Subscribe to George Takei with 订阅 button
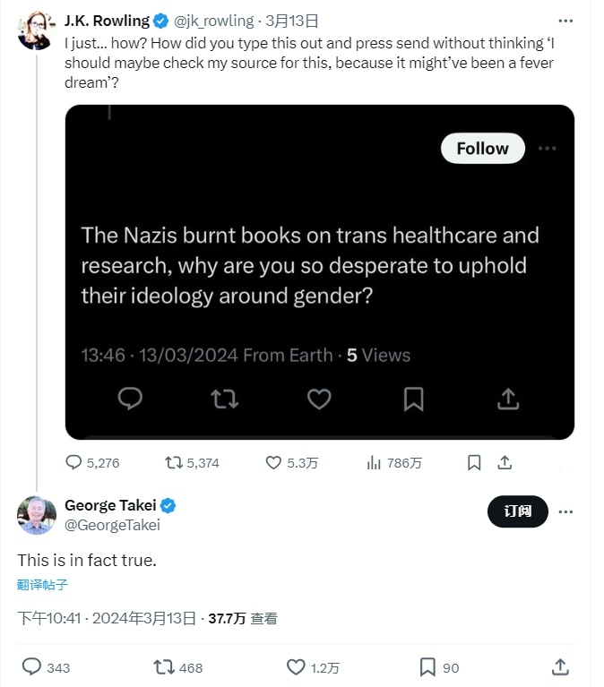 [517, 511]
